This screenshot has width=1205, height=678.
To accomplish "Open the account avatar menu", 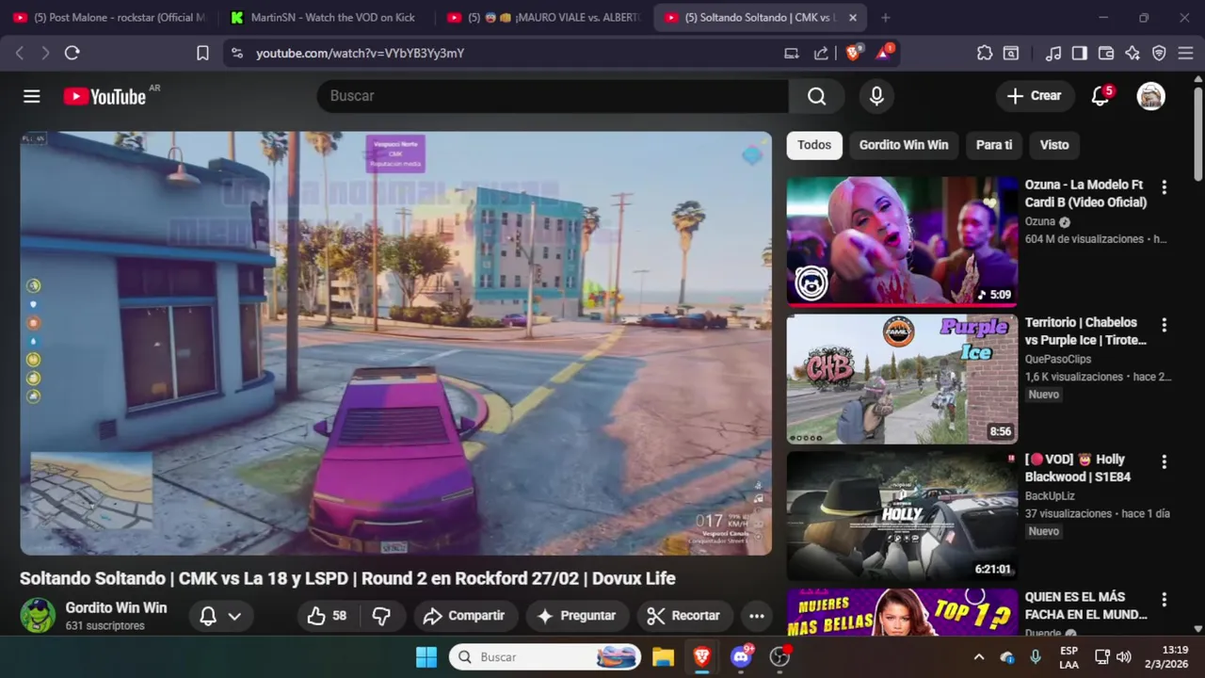I will [x=1151, y=96].
